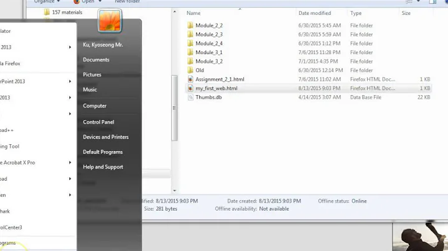Launch Firefox from the Start menu
448x251 pixels.
(10, 63)
